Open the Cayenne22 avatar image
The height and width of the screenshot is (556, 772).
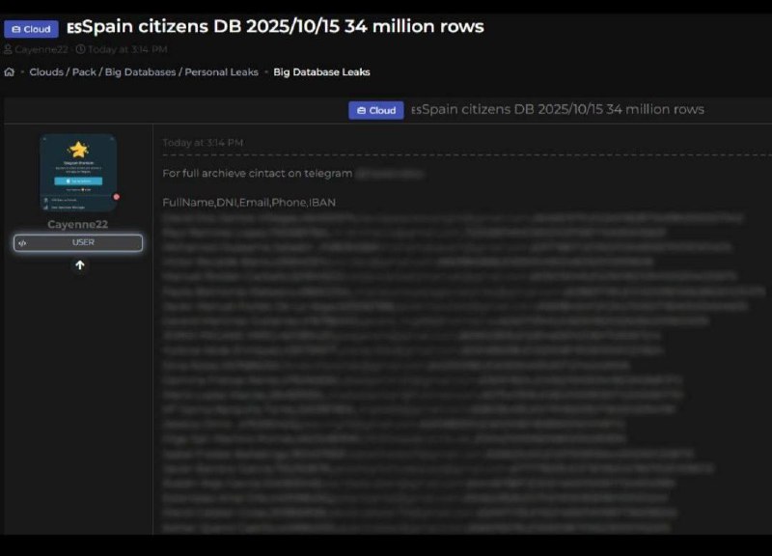[78, 174]
